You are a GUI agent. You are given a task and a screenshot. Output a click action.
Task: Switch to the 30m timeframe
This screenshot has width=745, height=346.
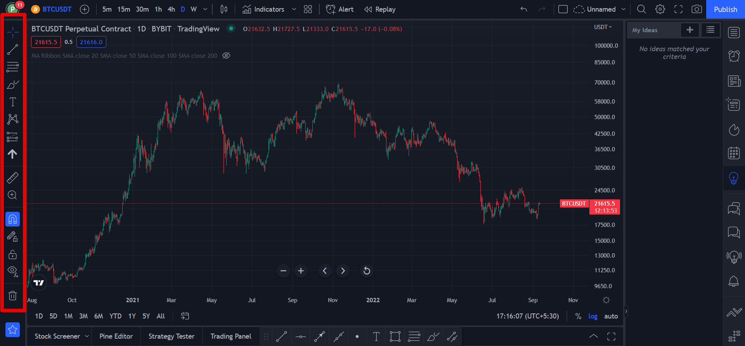coord(142,9)
